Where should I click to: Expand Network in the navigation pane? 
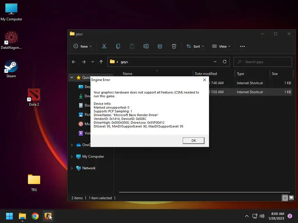72,168
